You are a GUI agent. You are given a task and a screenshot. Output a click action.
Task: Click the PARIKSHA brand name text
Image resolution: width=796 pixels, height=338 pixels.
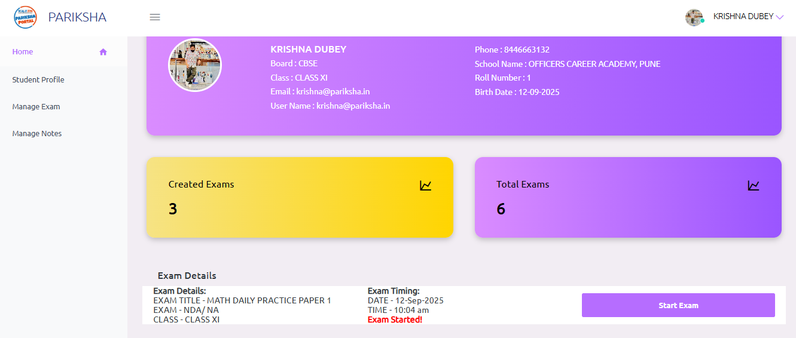pos(77,17)
